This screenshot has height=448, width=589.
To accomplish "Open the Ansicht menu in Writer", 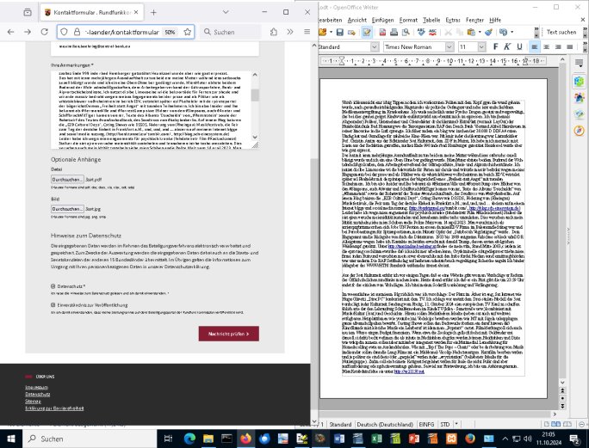I will [356, 20].
